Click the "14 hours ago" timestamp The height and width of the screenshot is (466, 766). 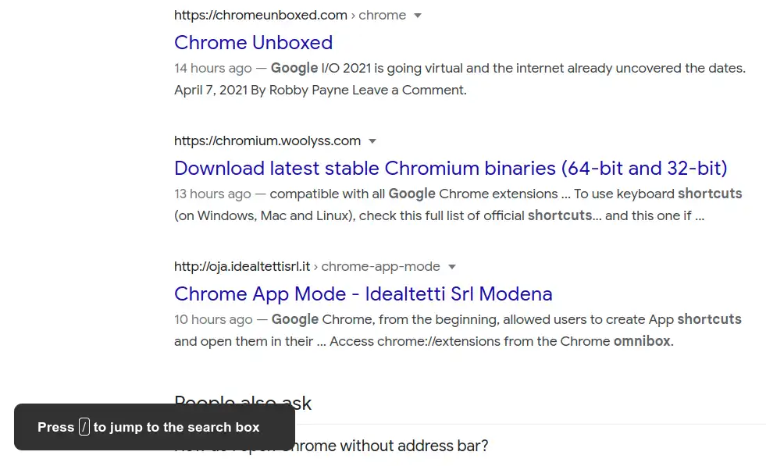click(212, 68)
